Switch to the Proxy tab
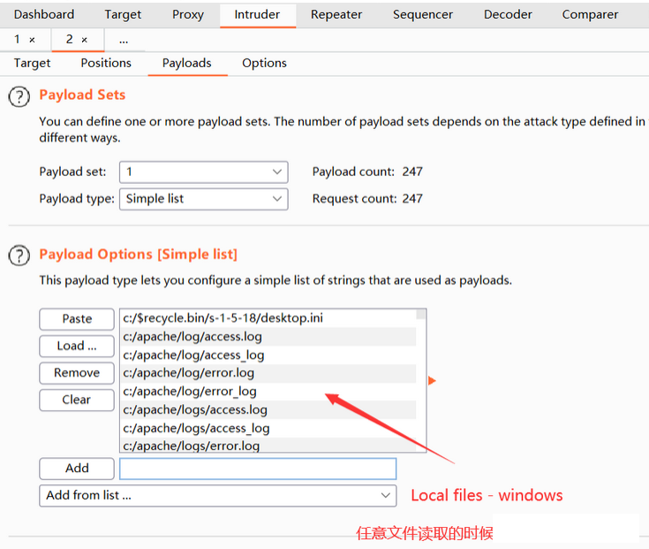Image resolution: width=649 pixels, height=549 pixels. coord(188,14)
